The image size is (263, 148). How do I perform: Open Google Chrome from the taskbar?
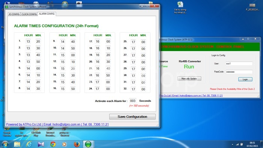click(x=53, y=144)
